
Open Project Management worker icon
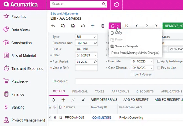[6, 120]
